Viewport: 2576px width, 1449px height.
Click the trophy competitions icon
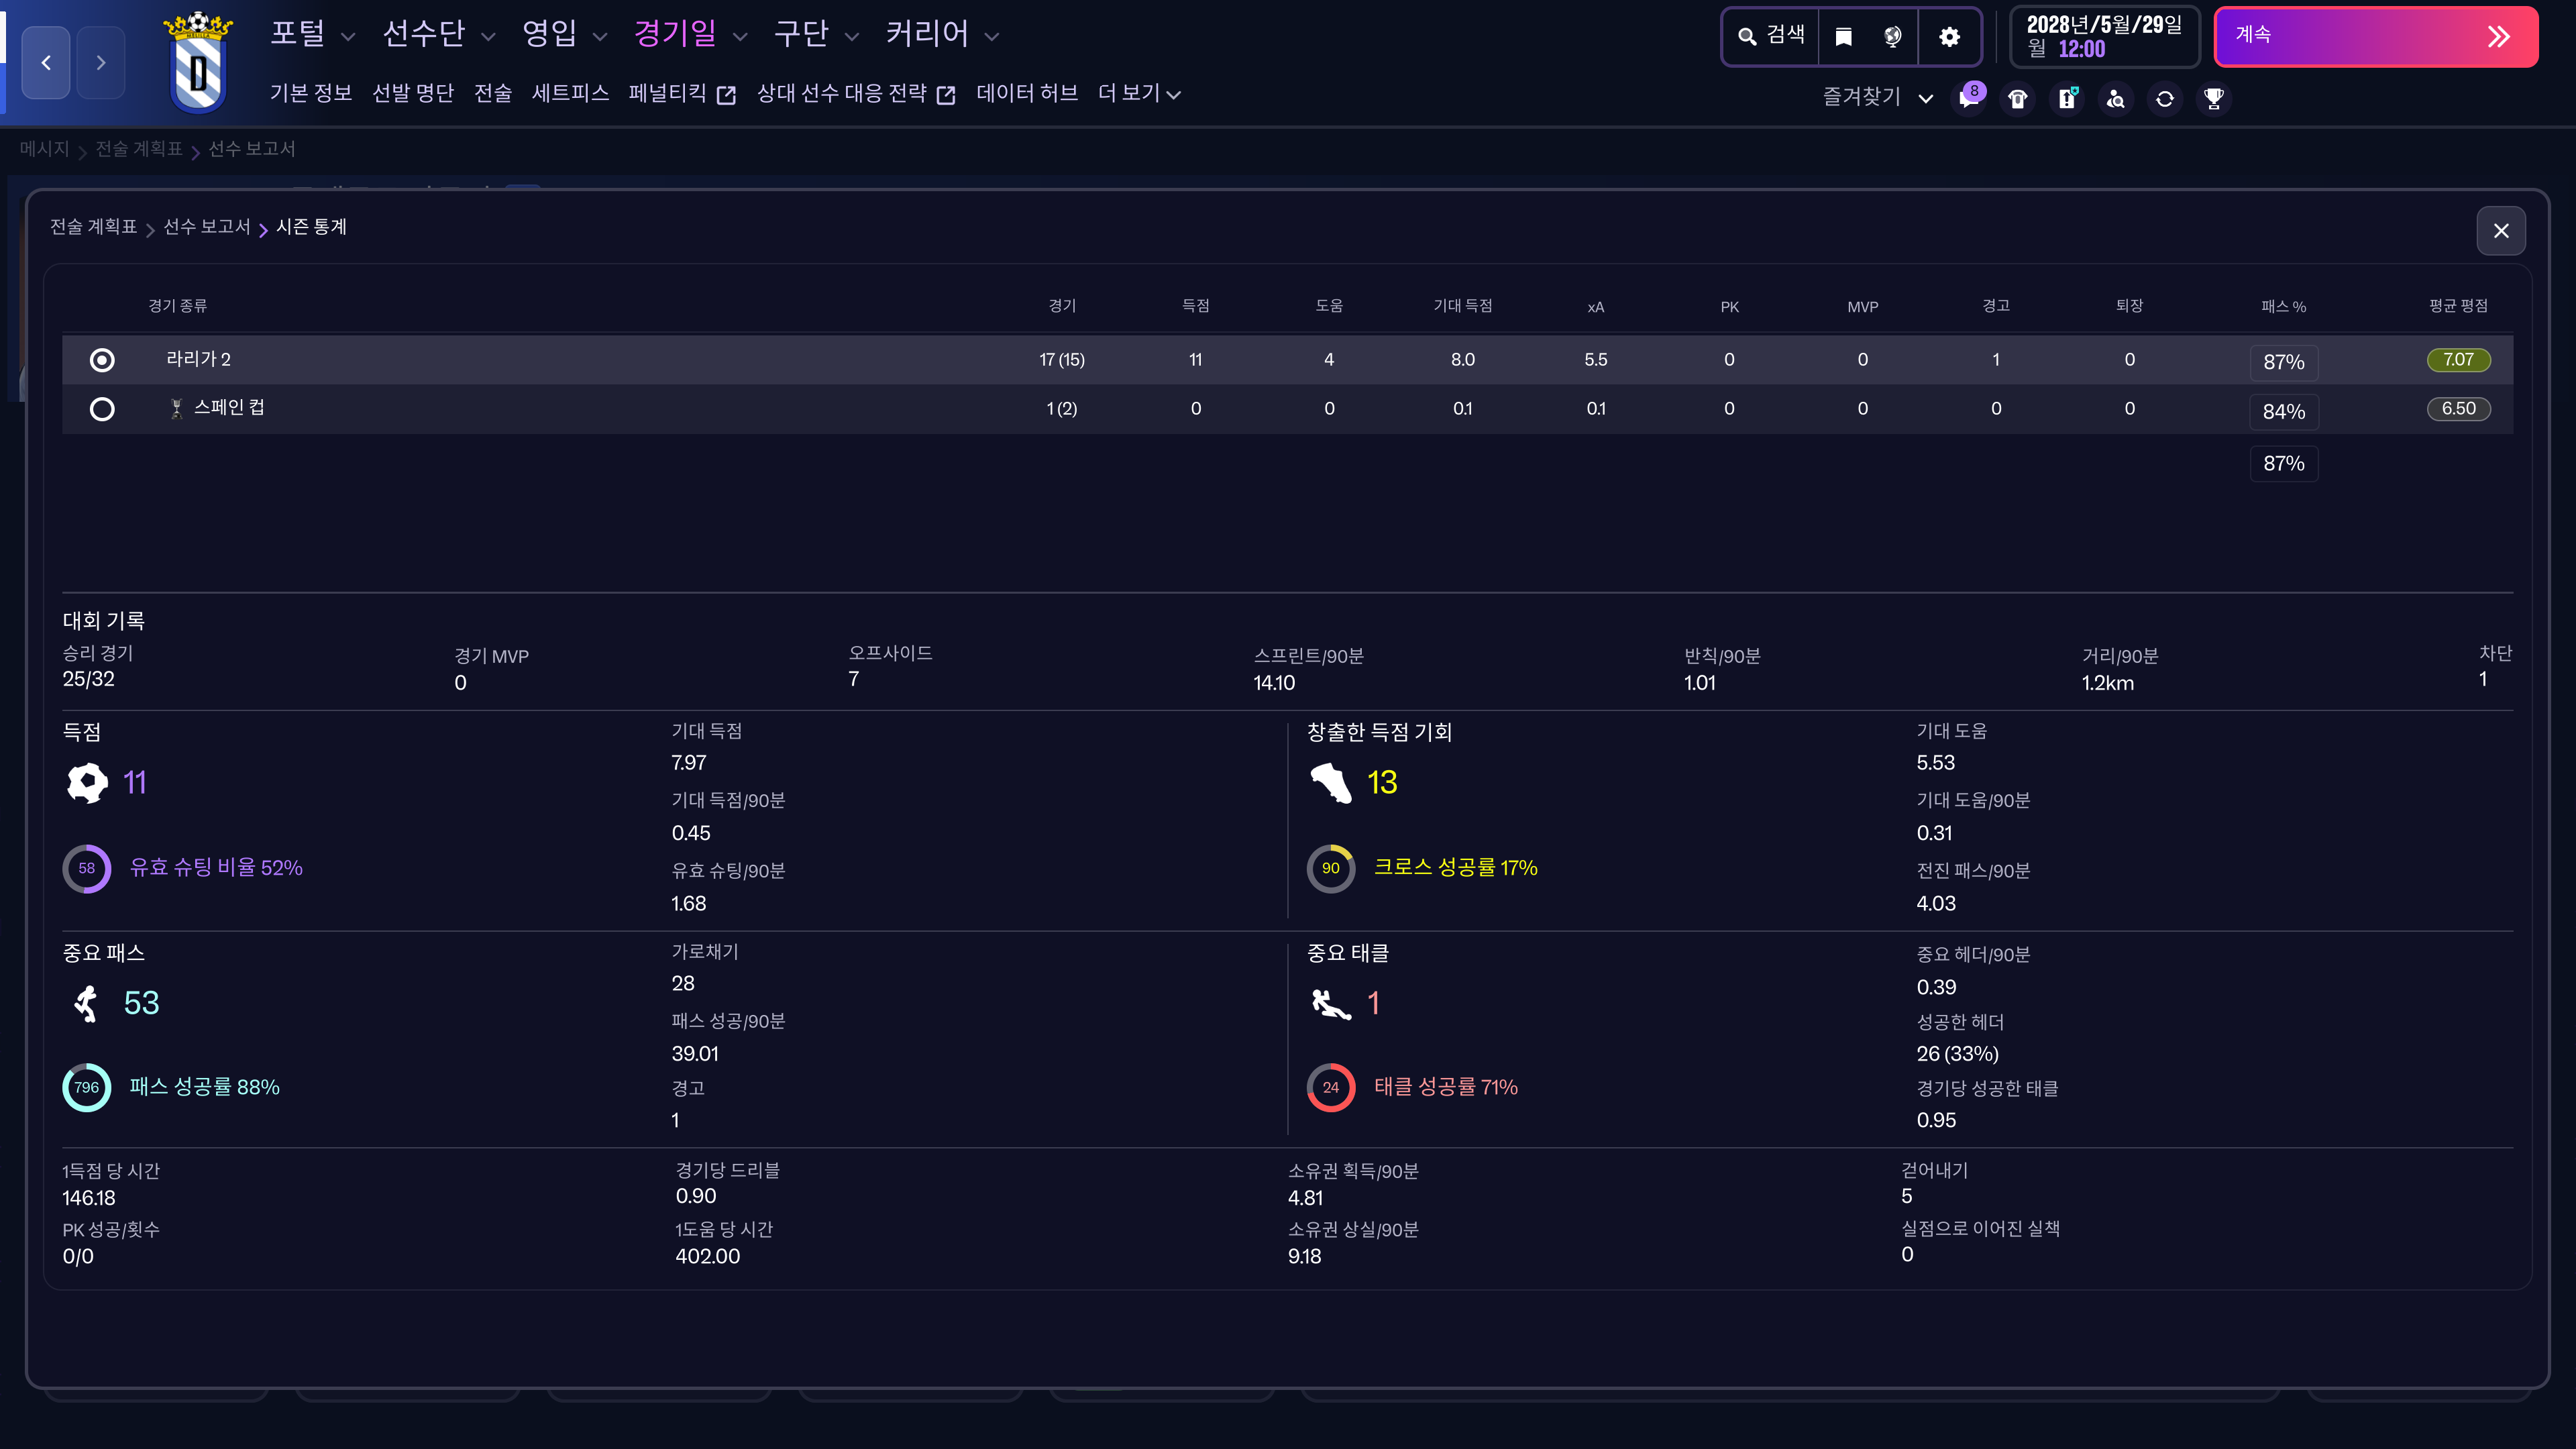(2214, 98)
